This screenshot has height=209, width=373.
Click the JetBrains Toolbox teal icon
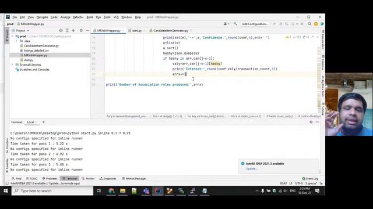(x=322, y=24)
